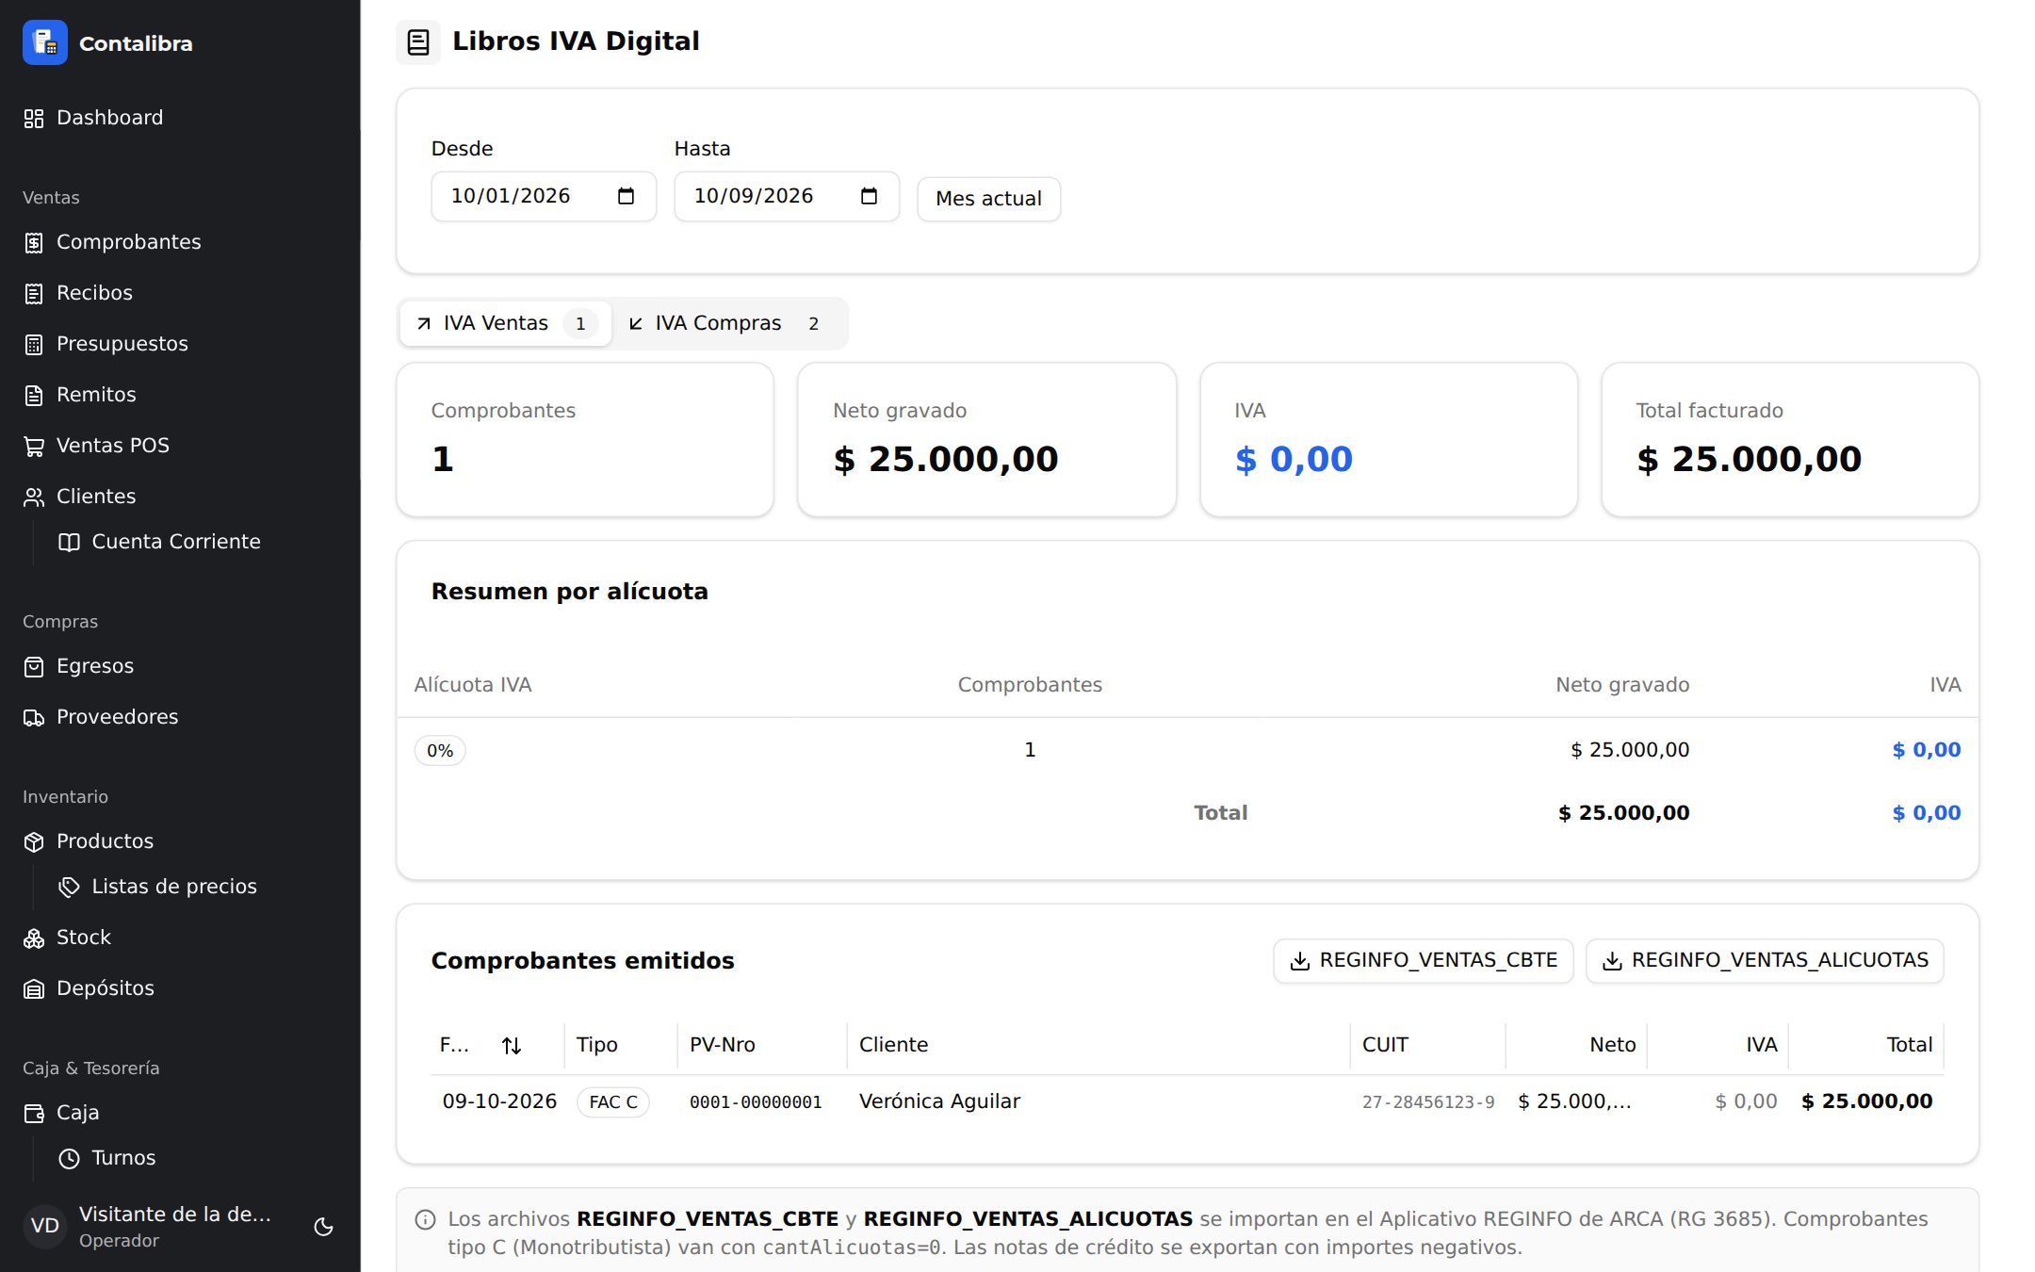
Task: Click the Libros IVA Digital book icon
Action: [x=418, y=41]
